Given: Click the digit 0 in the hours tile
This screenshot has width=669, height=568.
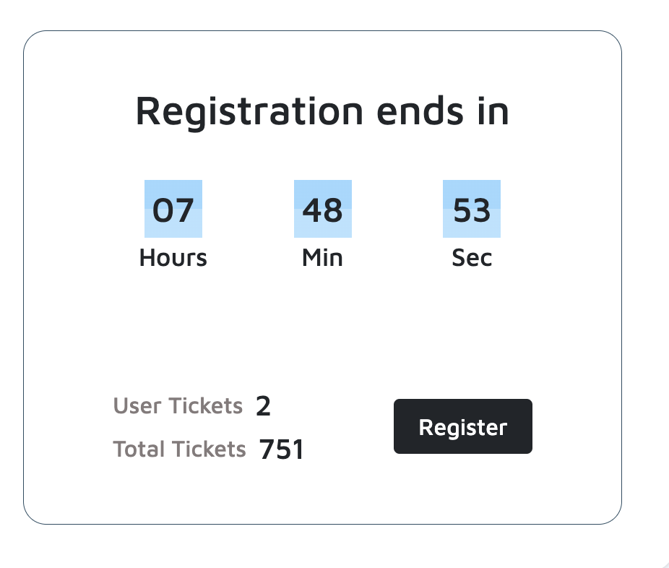Looking at the screenshot, I should point(163,210).
